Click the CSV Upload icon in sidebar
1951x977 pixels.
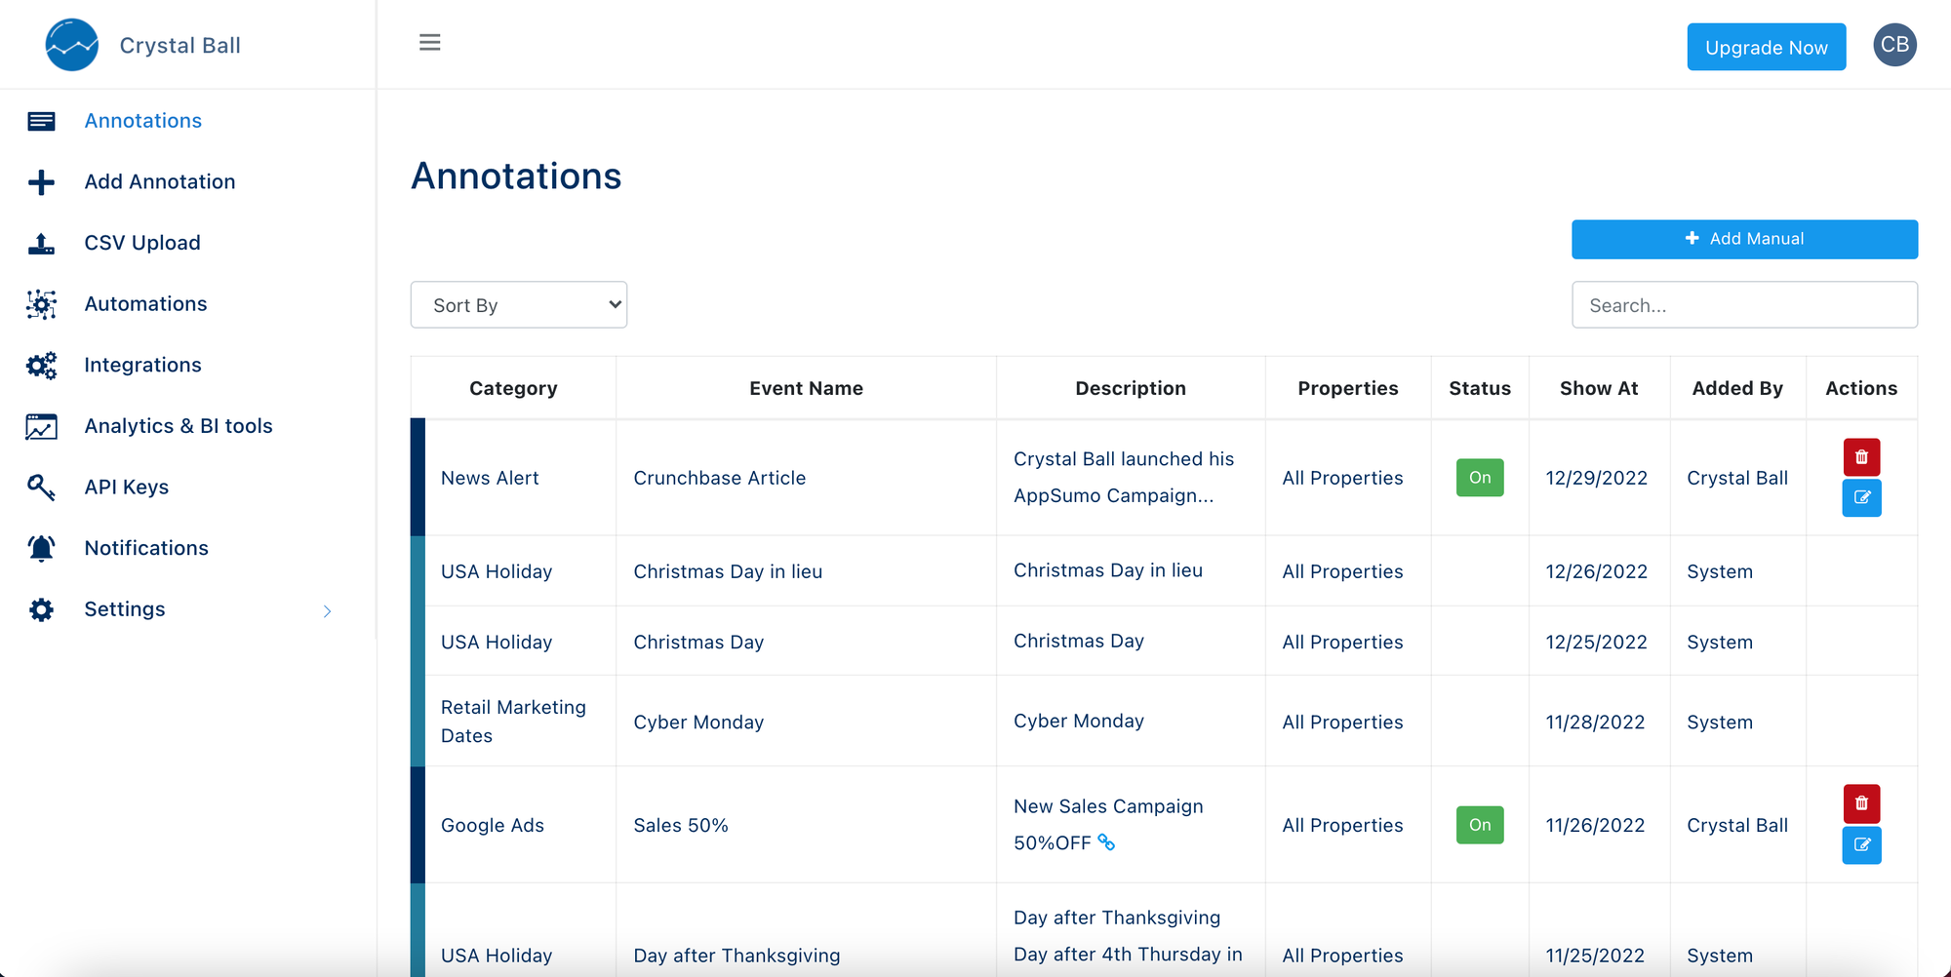coord(41,243)
